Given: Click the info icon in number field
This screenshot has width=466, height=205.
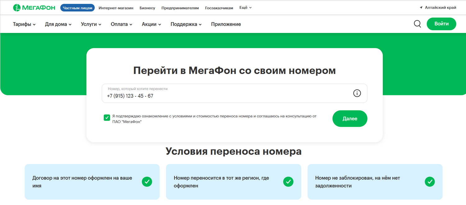Looking at the screenshot, I should point(357,93).
